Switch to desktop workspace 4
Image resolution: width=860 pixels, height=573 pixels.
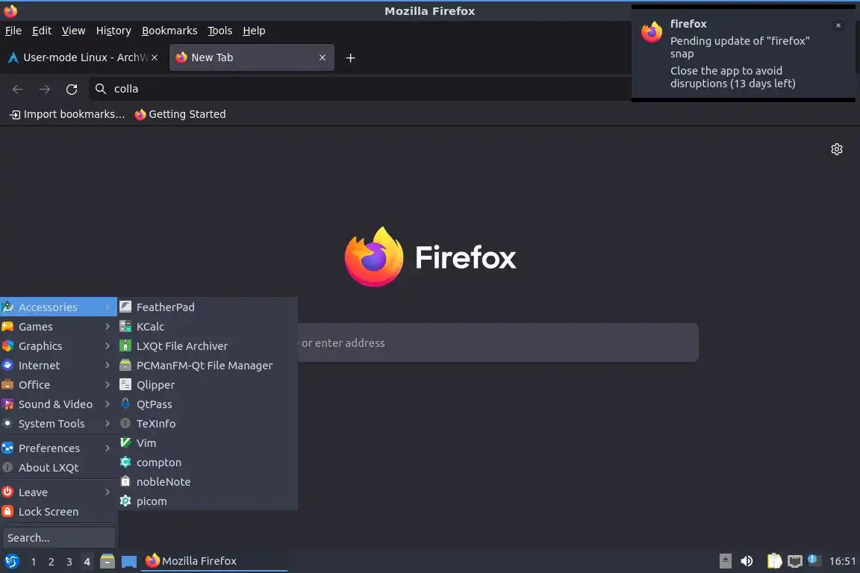coord(87,562)
